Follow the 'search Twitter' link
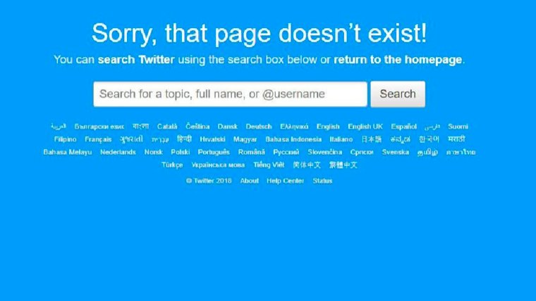This screenshot has width=536, height=301. tap(136, 60)
